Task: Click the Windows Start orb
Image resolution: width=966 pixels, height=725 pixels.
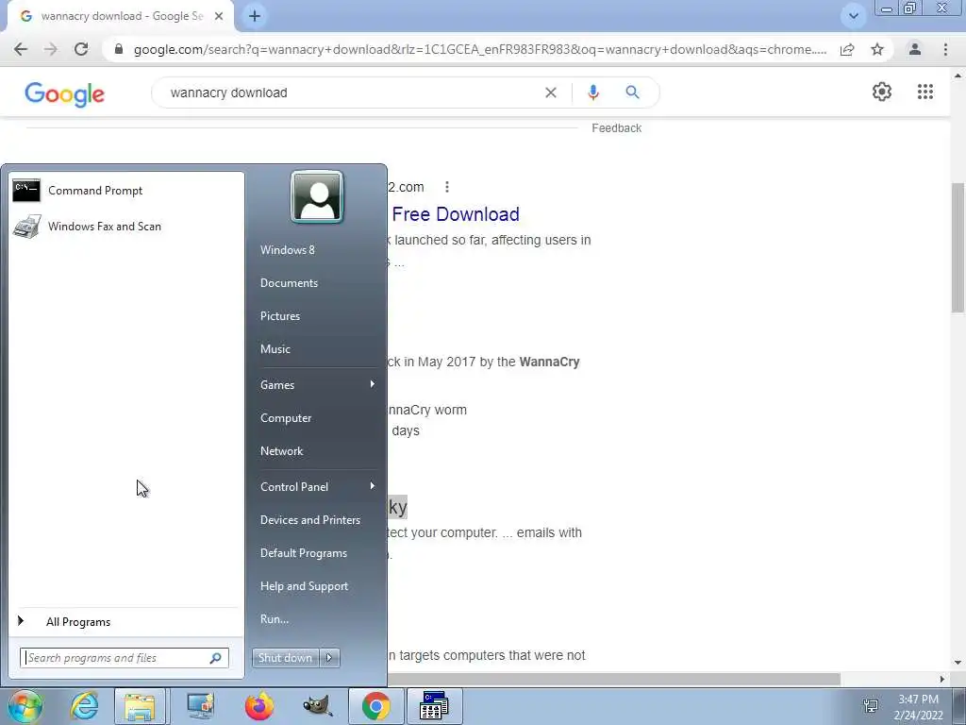Action: [25, 706]
